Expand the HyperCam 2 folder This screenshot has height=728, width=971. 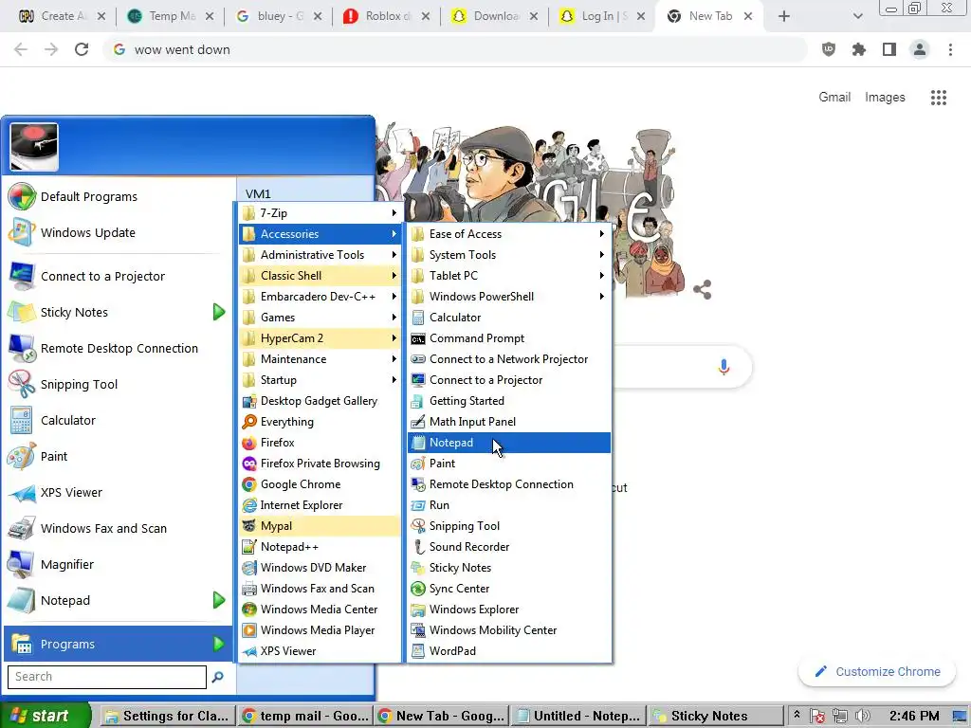[x=321, y=338]
